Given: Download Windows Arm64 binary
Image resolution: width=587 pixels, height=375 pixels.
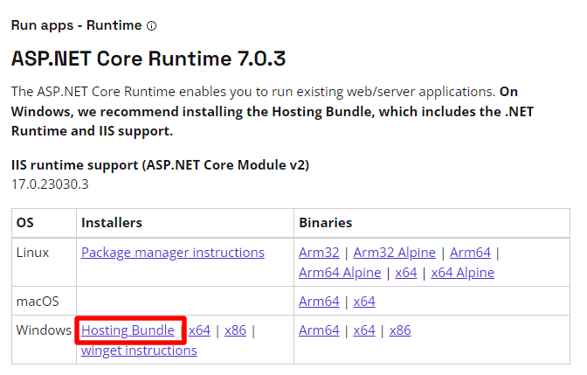Looking at the screenshot, I should point(319,330).
